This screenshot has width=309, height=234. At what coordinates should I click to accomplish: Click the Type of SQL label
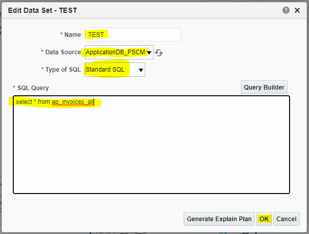(x=63, y=70)
